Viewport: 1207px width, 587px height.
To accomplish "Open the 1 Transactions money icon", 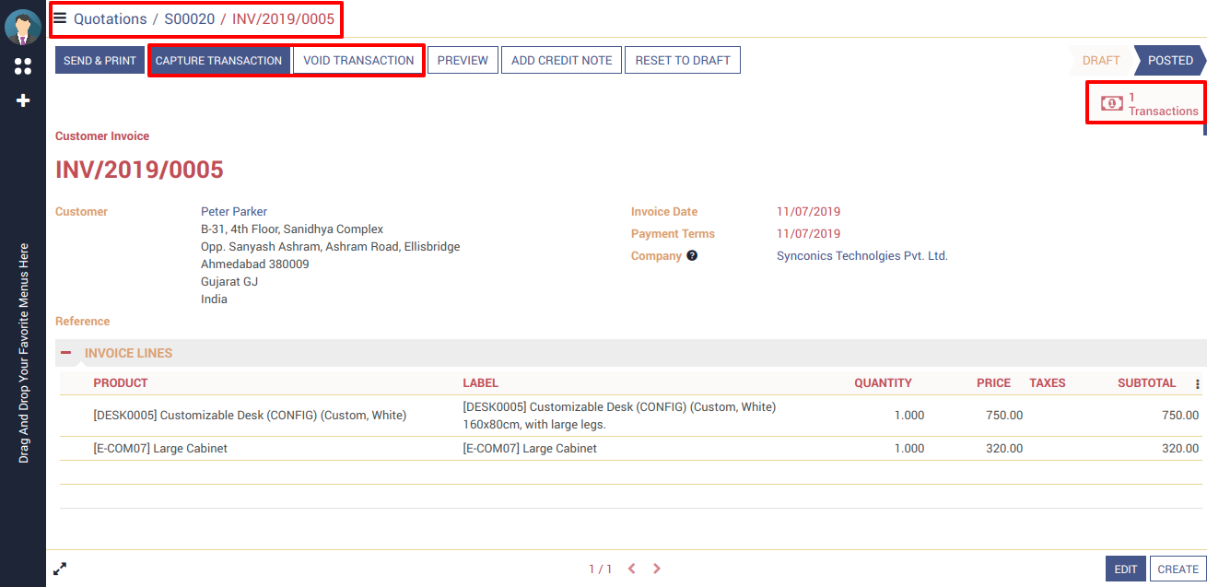I will [x=1112, y=103].
